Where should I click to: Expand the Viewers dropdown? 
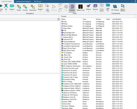[95, 8]
